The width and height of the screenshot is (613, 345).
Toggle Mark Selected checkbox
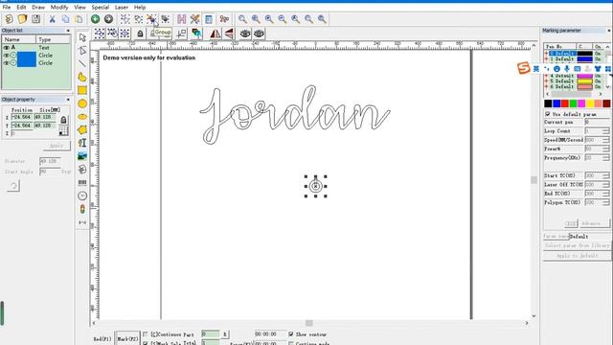click(x=146, y=343)
